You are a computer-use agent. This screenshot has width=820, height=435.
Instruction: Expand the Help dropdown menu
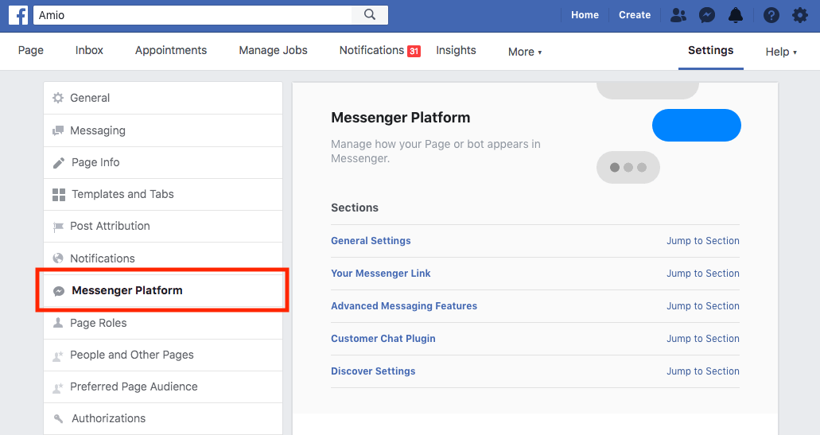[781, 52]
